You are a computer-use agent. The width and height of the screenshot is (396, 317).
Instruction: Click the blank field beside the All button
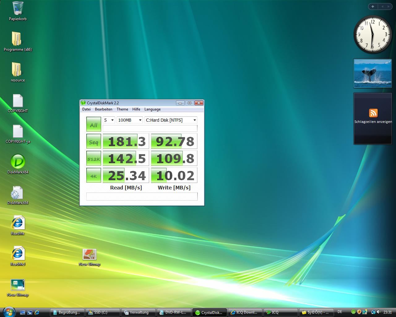[150, 128]
